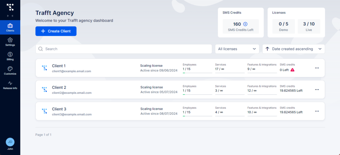Select the Client 3 row logo
Screen dimensions: 340x155
coord(44,111)
